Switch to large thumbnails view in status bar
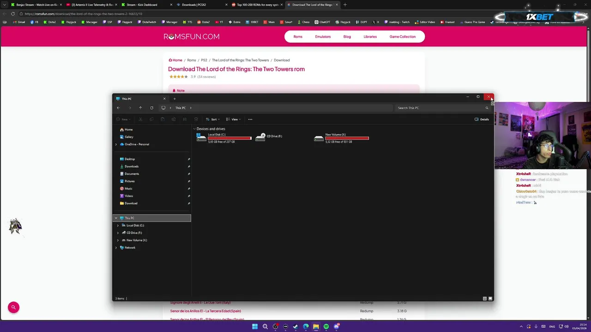This screenshot has height=332, width=591. (x=490, y=299)
